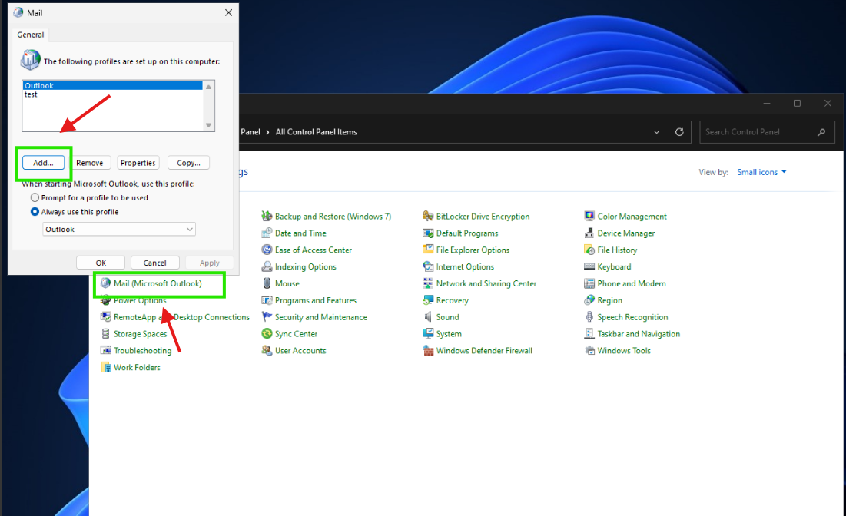Open Security and Maintenance flag icon

[x=267, y=317]
